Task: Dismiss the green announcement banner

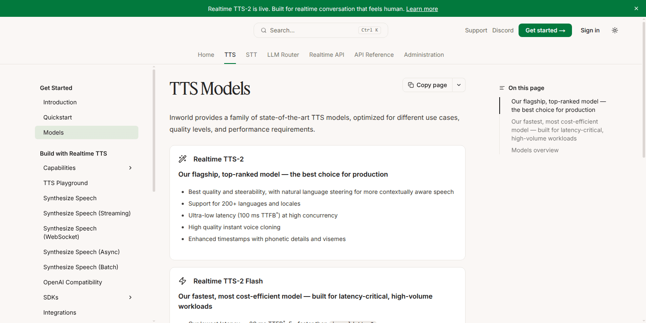Action: click(636, 8)
